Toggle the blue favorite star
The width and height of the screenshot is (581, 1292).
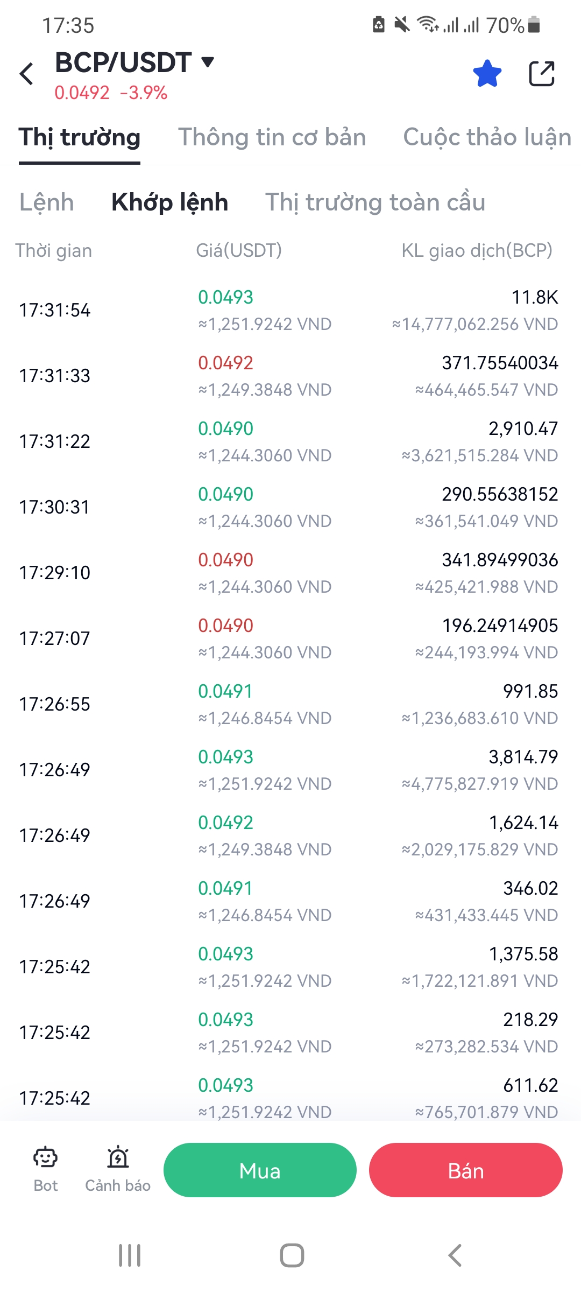point(487,74)
